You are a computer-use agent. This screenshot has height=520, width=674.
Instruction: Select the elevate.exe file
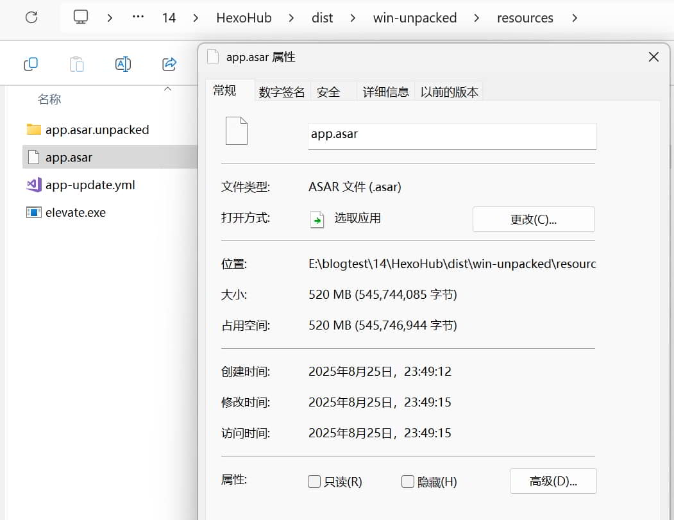(x=75, y=212)
